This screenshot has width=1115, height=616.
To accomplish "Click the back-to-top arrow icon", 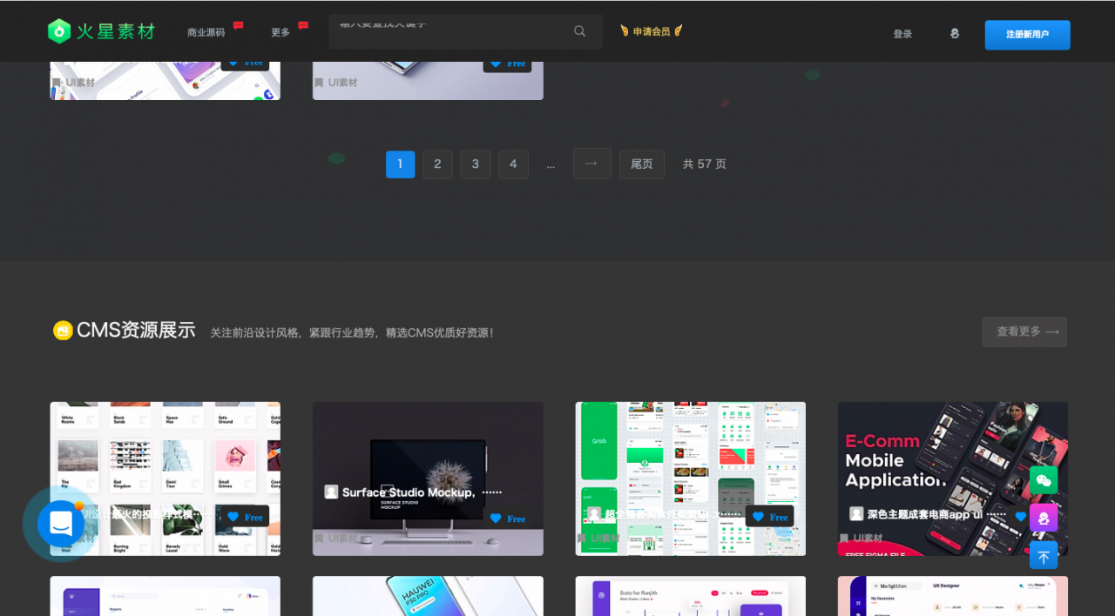I will 1043,555.
